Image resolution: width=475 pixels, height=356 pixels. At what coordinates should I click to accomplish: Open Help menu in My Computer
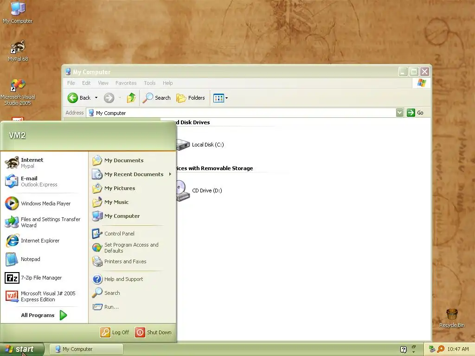[x=167, y=83]
